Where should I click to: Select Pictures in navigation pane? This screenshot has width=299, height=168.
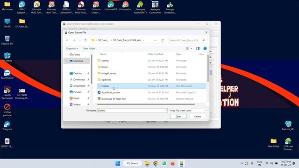point(78,92)
